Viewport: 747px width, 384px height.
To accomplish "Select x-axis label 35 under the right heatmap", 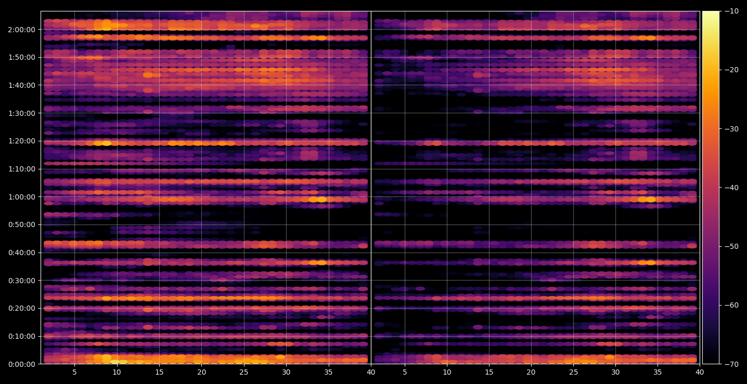I will [x=658, y=373].
